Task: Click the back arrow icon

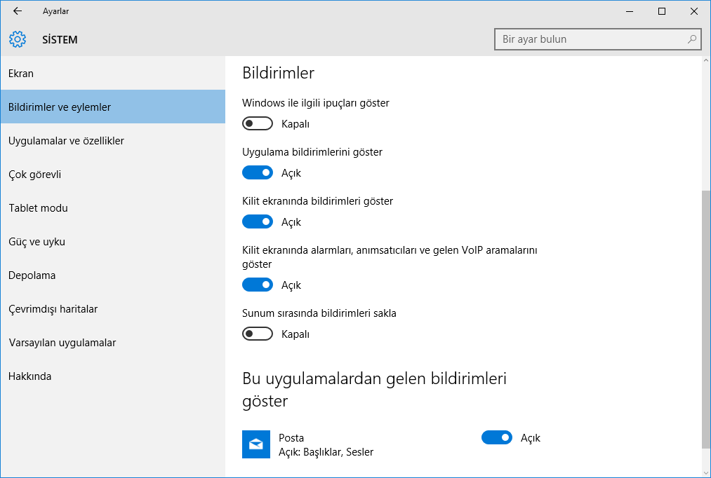Action: click(x=18, y=11)
